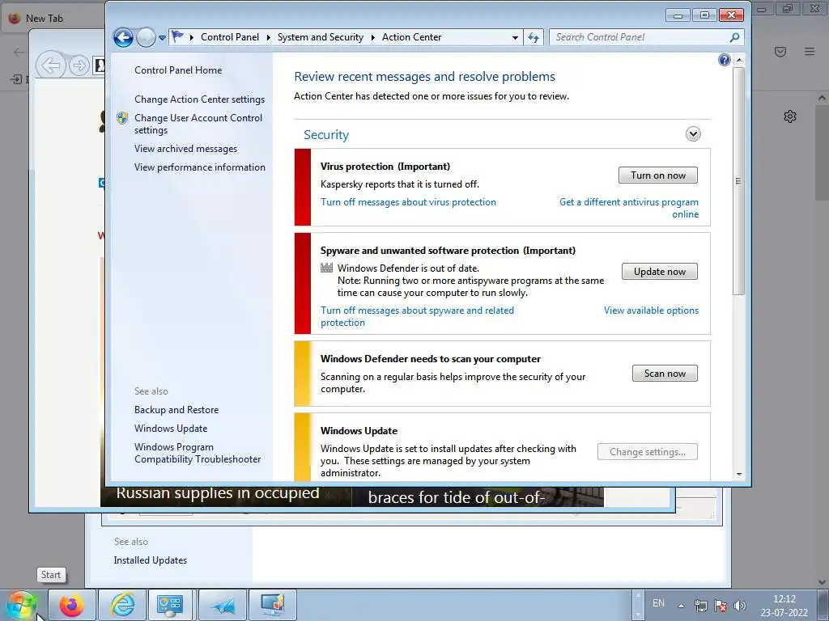Image resolution: width=829 pixels, height=621 pixels.
Task: Expand the arrow after System and Security breadcrumb
Action: pyautogui.click(x=373, y=37)
